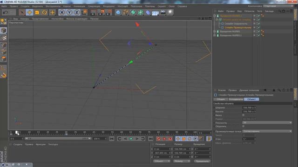Activate the Rotate tool
The height and width of the screenshot is (167, 298).
coord(45,13)
